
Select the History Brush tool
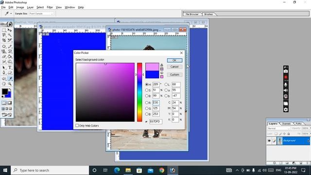pos(10,52)
